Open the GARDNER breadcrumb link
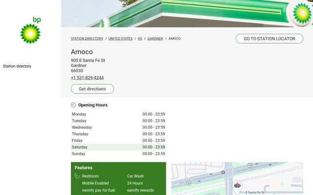 click(155, 39)
